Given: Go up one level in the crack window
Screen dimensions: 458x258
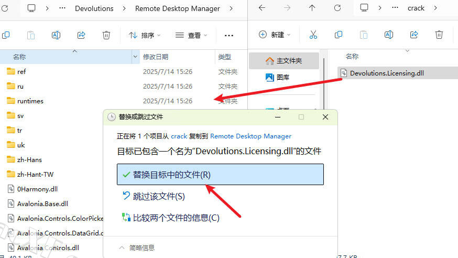Looking at the screenshot, I should pyautogui.click(x=312, y=8).
